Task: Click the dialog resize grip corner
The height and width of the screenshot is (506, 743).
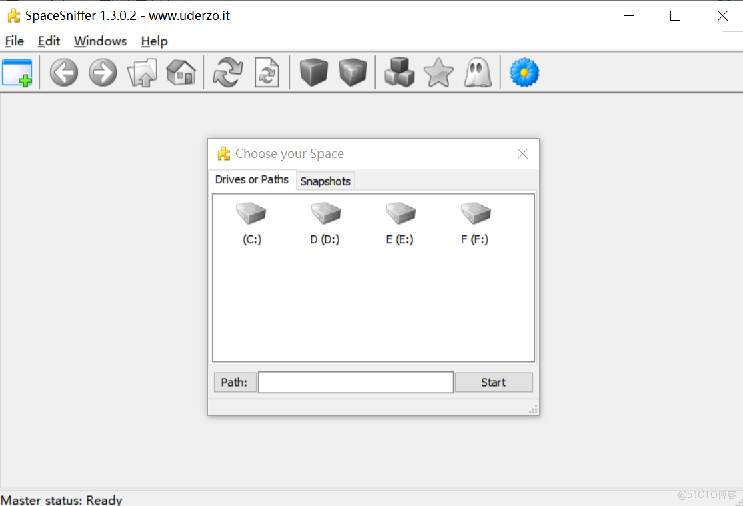Action: (x=534, y=410)
